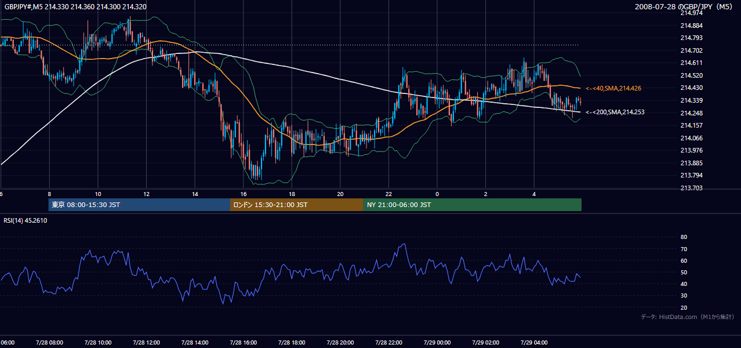Viewport: 741px width, 348px height.
Task: Click price axis label 214.884
Action: click(x=691, y=26)
